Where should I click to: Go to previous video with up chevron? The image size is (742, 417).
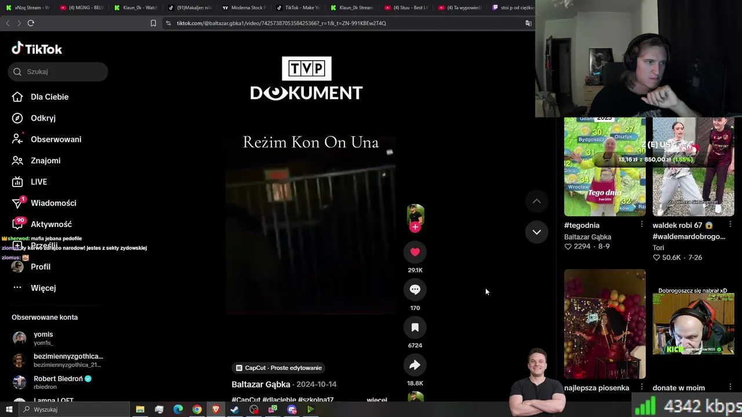[x=537, y=201]
